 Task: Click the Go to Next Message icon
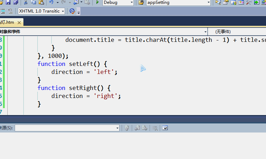[145, 128]
